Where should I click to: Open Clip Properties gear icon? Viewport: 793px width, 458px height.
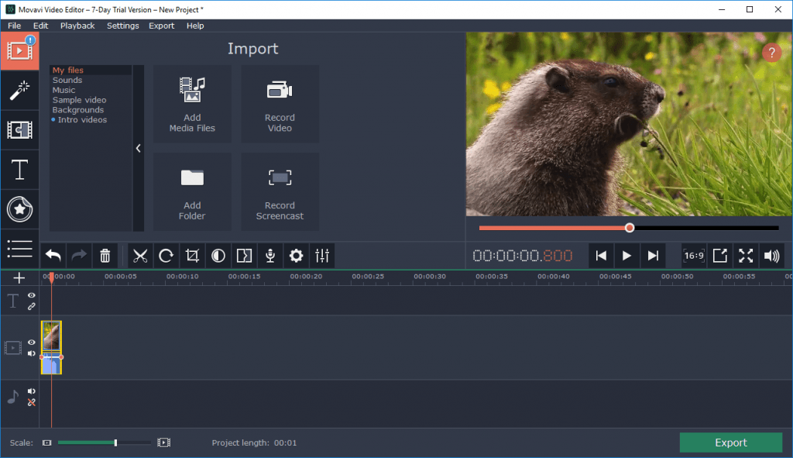296,256
